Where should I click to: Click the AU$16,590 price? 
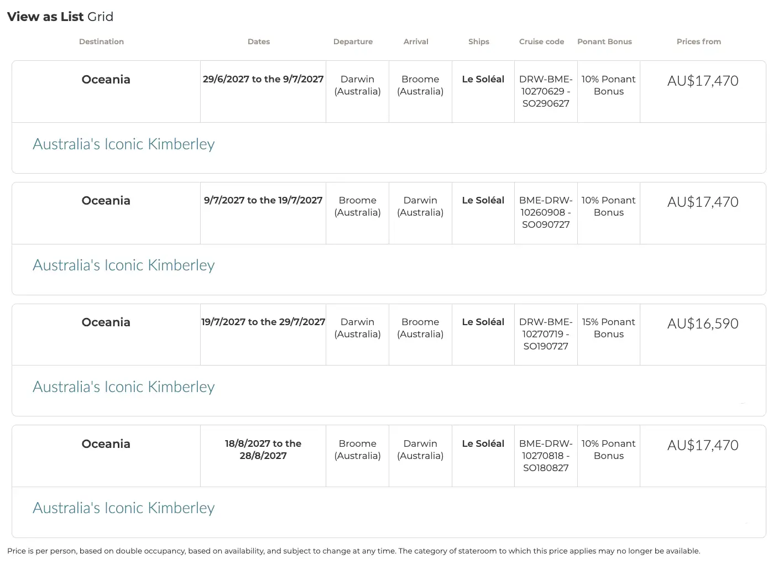tap(703, 323)
